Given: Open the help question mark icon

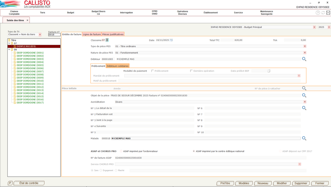Looking at the screenshot, I should [x=318, y=13].
